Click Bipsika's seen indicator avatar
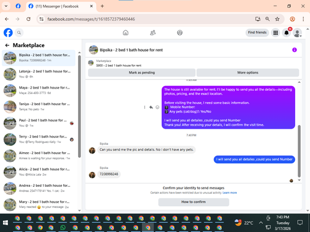This screenshot has height=232, width=310. [x=291, y=181]
